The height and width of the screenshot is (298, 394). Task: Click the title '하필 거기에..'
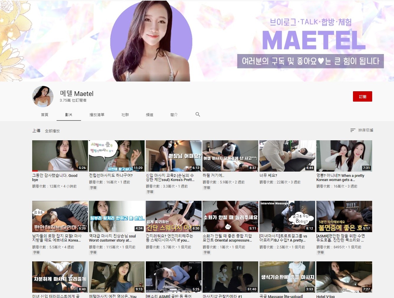click(x=213, y=175)
